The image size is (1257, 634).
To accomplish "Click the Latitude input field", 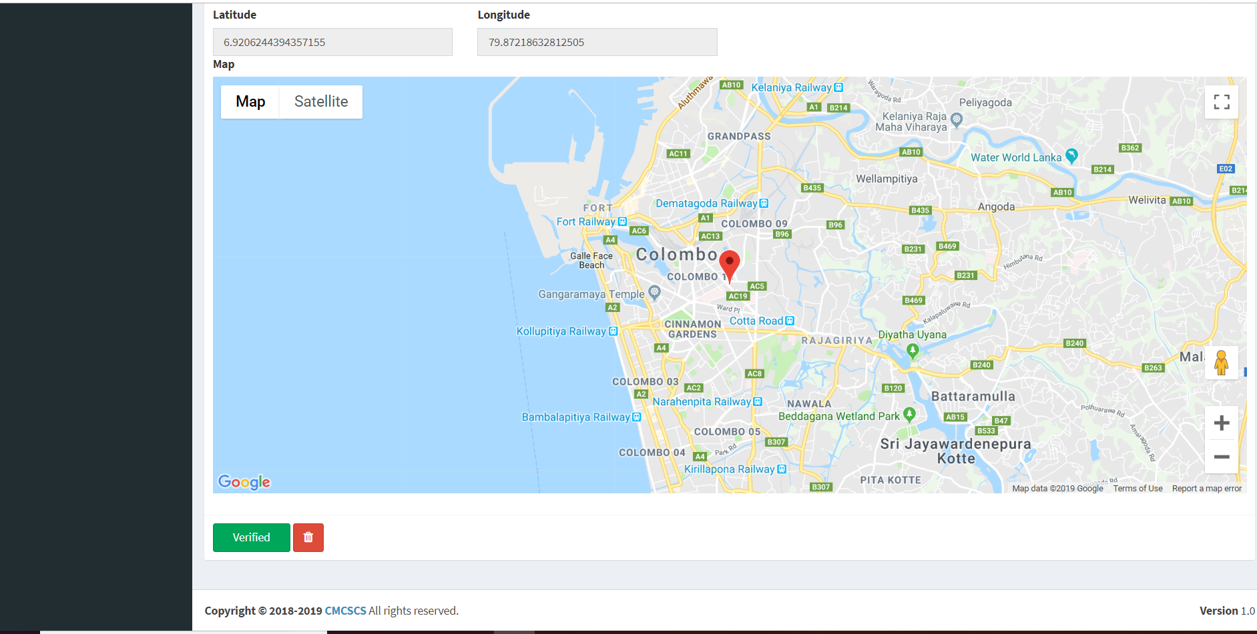I will click(x=332, y=42).
